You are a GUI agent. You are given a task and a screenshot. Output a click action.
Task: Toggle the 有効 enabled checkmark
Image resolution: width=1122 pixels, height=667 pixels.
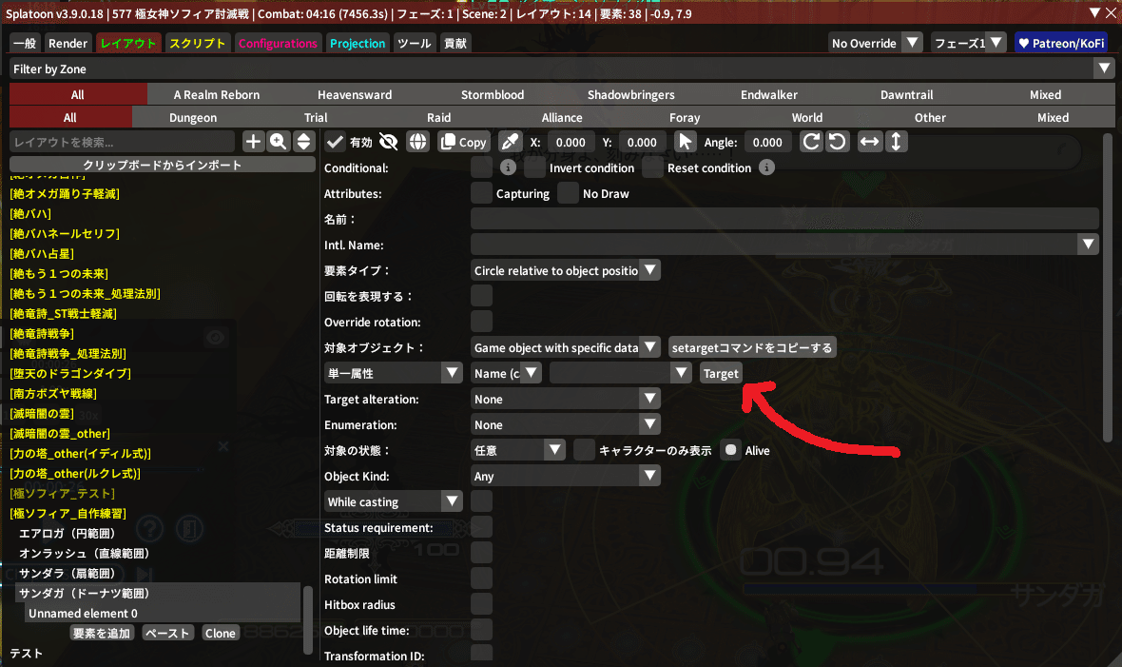(334, 142)
